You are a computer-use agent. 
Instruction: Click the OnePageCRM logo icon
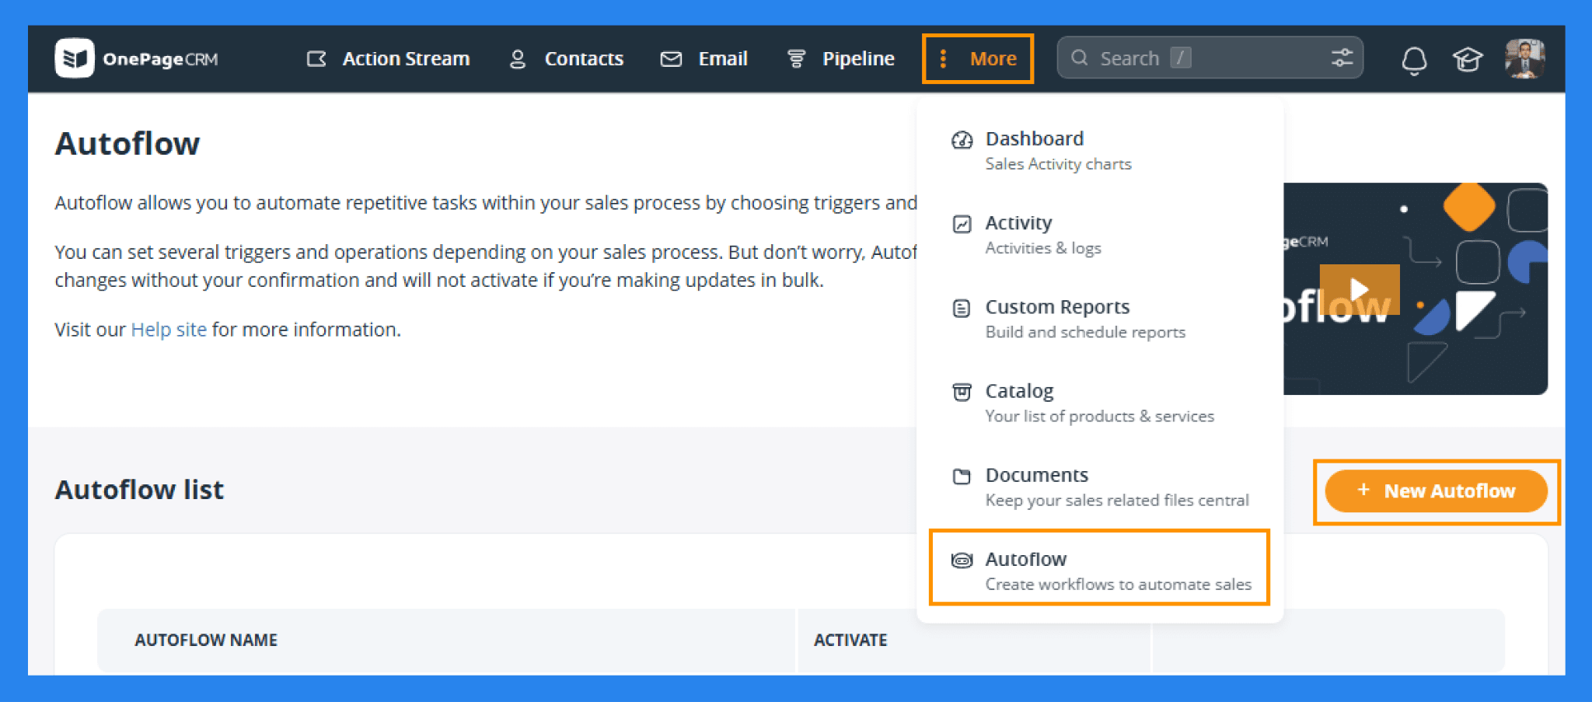[75, 58]
